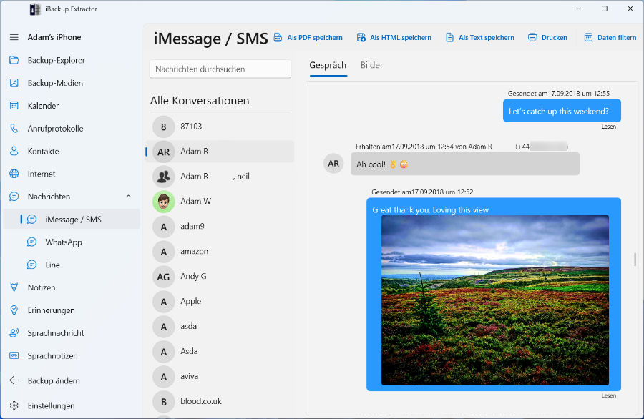Click the WhatsApp bubble icon
This screenshot has width=644, height=419.
[32, 242]
